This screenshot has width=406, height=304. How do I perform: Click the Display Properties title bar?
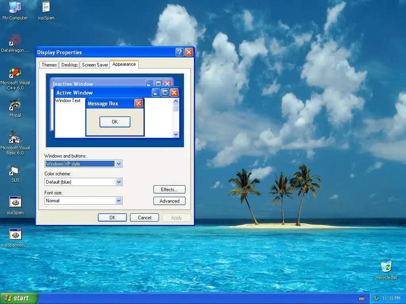(115, 52)
